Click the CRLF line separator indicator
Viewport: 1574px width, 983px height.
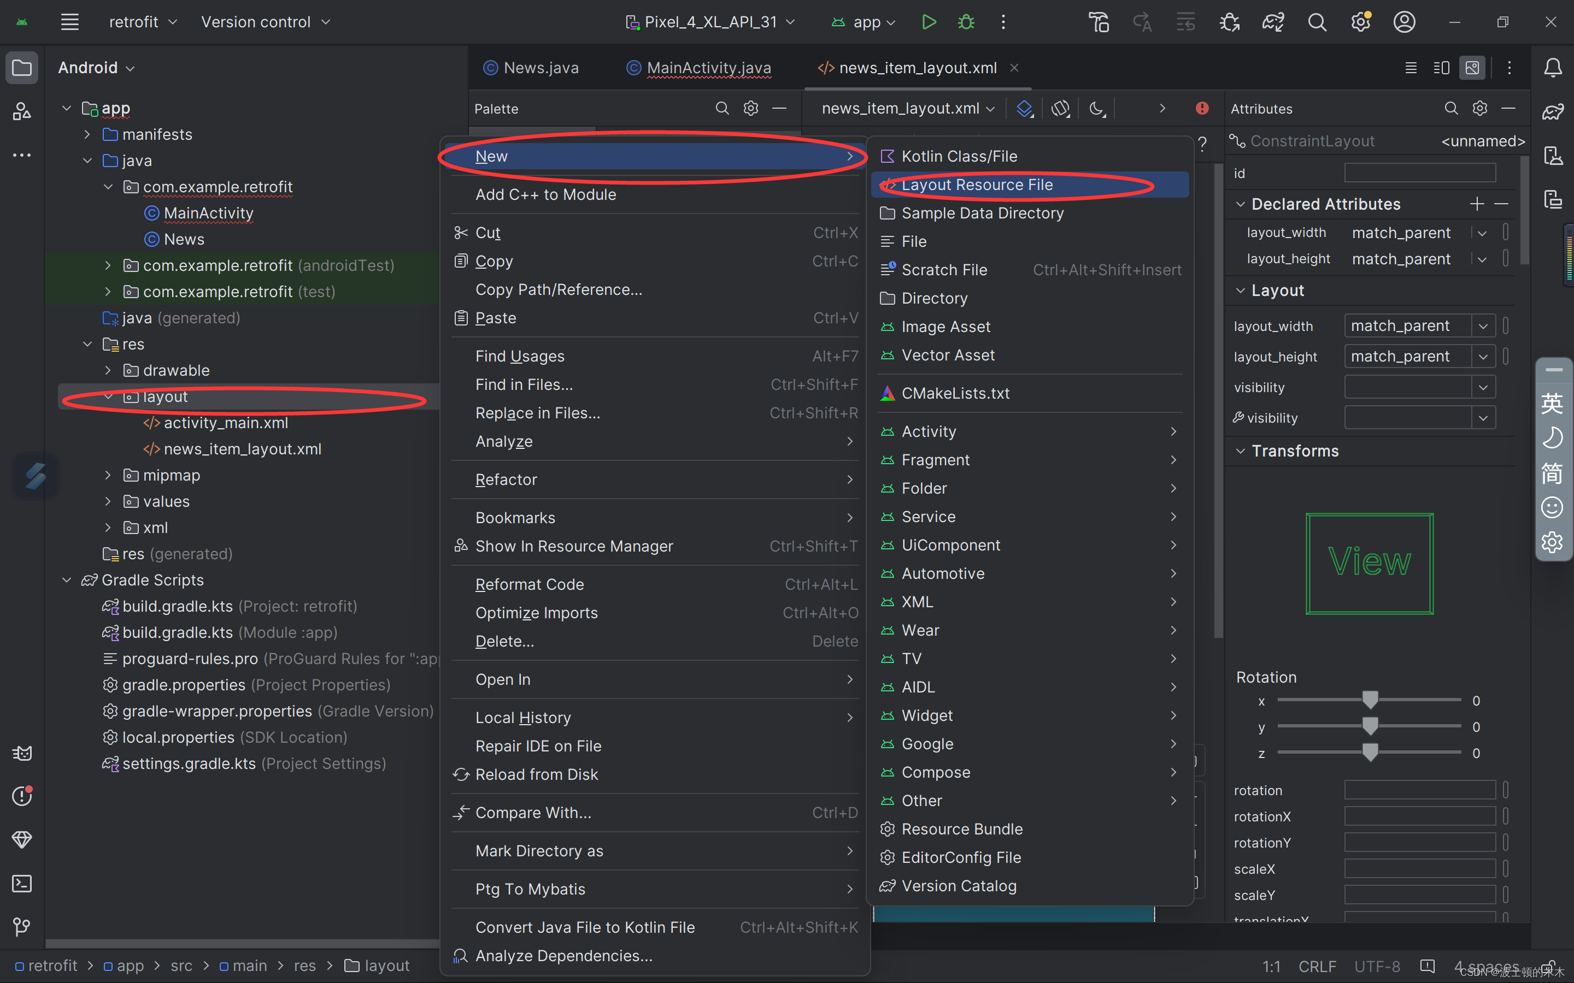click(x=1317, y=967)
